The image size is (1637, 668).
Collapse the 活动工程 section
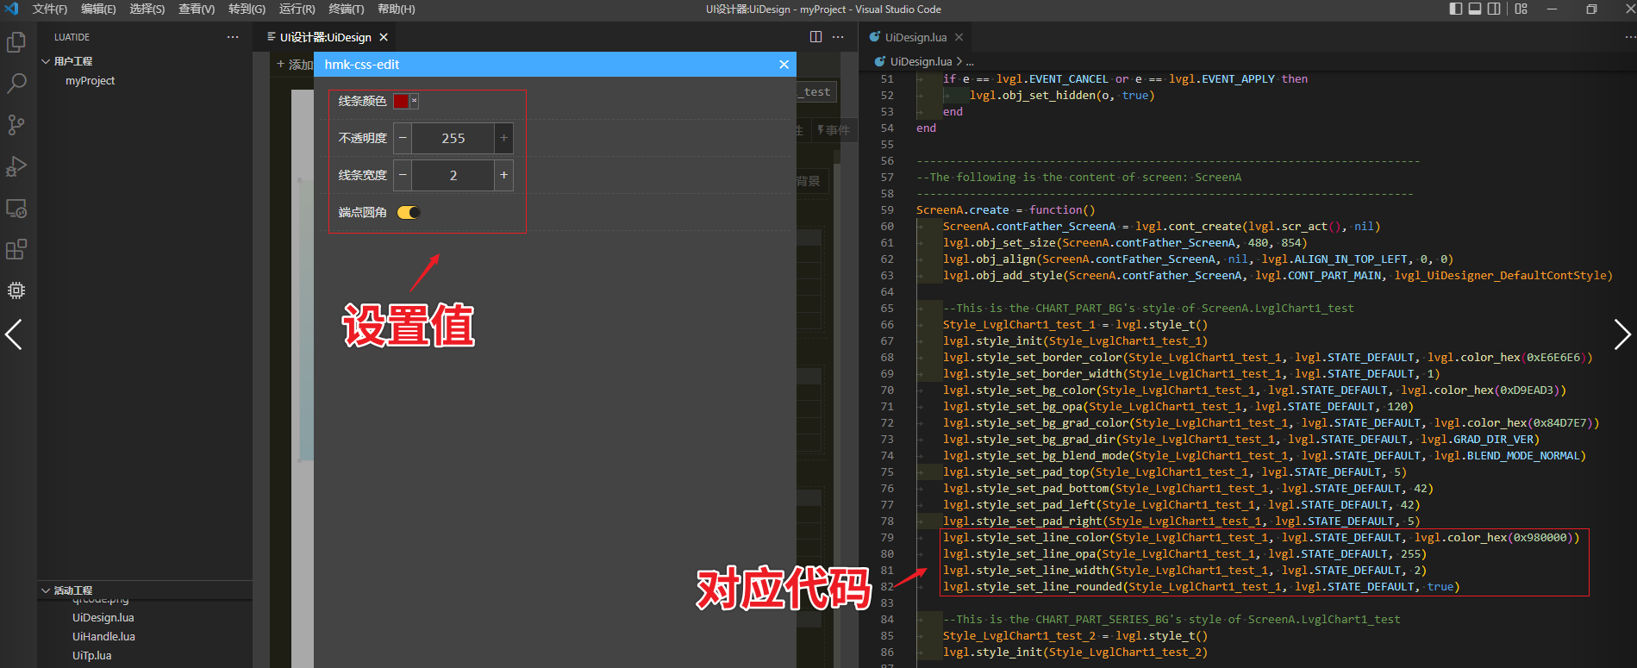[x=47, y=590]
